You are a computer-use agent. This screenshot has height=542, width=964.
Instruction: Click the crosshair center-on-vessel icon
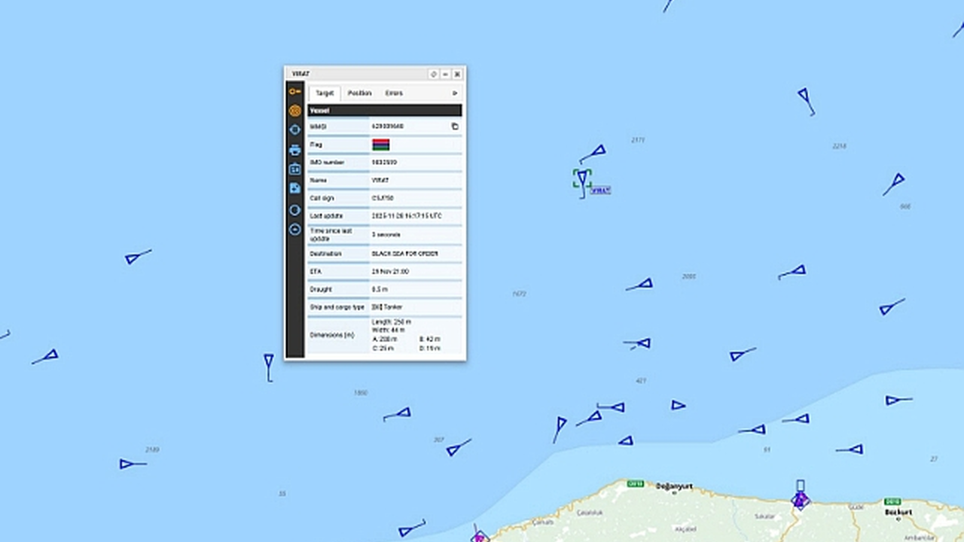[x=294, y=129]
